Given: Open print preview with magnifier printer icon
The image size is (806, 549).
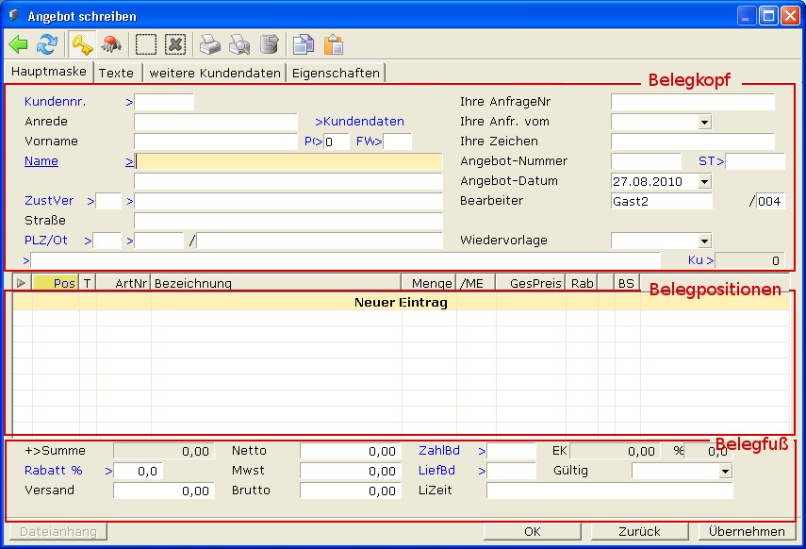Looking at the screenshot, I should pos(239,44).
